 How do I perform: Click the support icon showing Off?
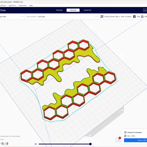tap(142, 17)
